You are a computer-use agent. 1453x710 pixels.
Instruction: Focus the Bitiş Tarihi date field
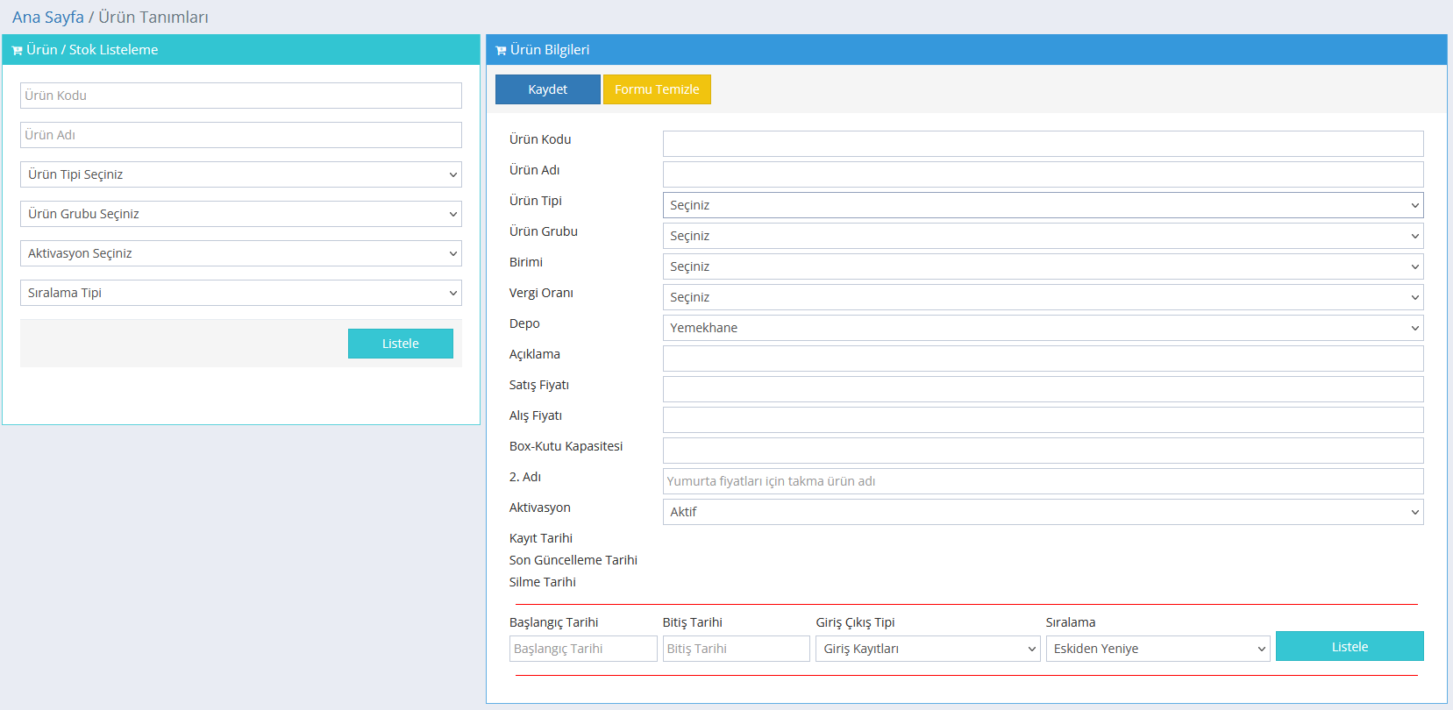pos(735,649)
